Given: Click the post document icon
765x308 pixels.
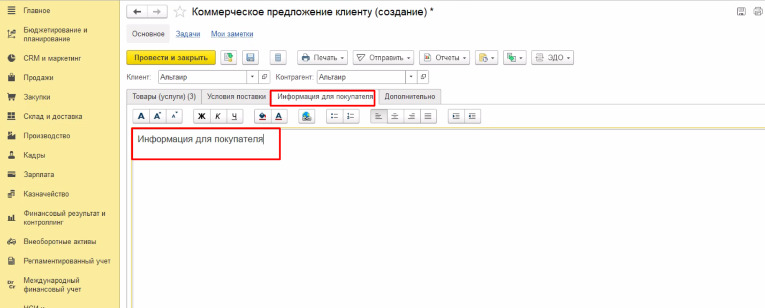Looking at the screenshot, I should (229, 58).
